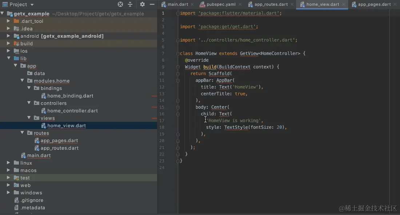Close the home_view.dart editor tab
The width and height of the screenshot is (400, 215).
pyautogui.click(x=344, y=5)
